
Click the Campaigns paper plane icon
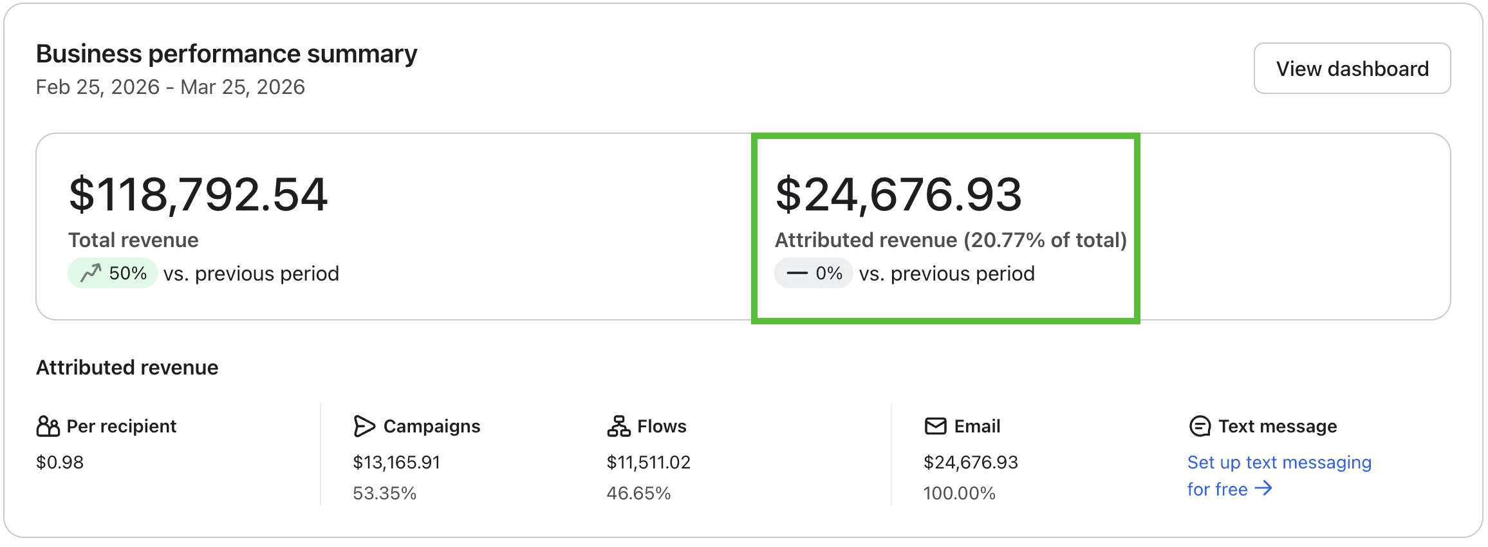(x=364, y=426)
